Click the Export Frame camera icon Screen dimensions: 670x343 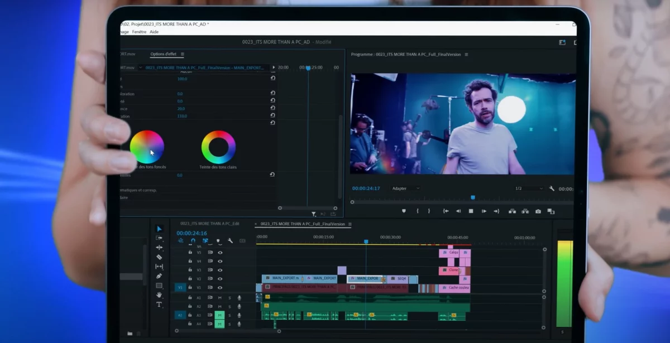click(x=538, y=211)
